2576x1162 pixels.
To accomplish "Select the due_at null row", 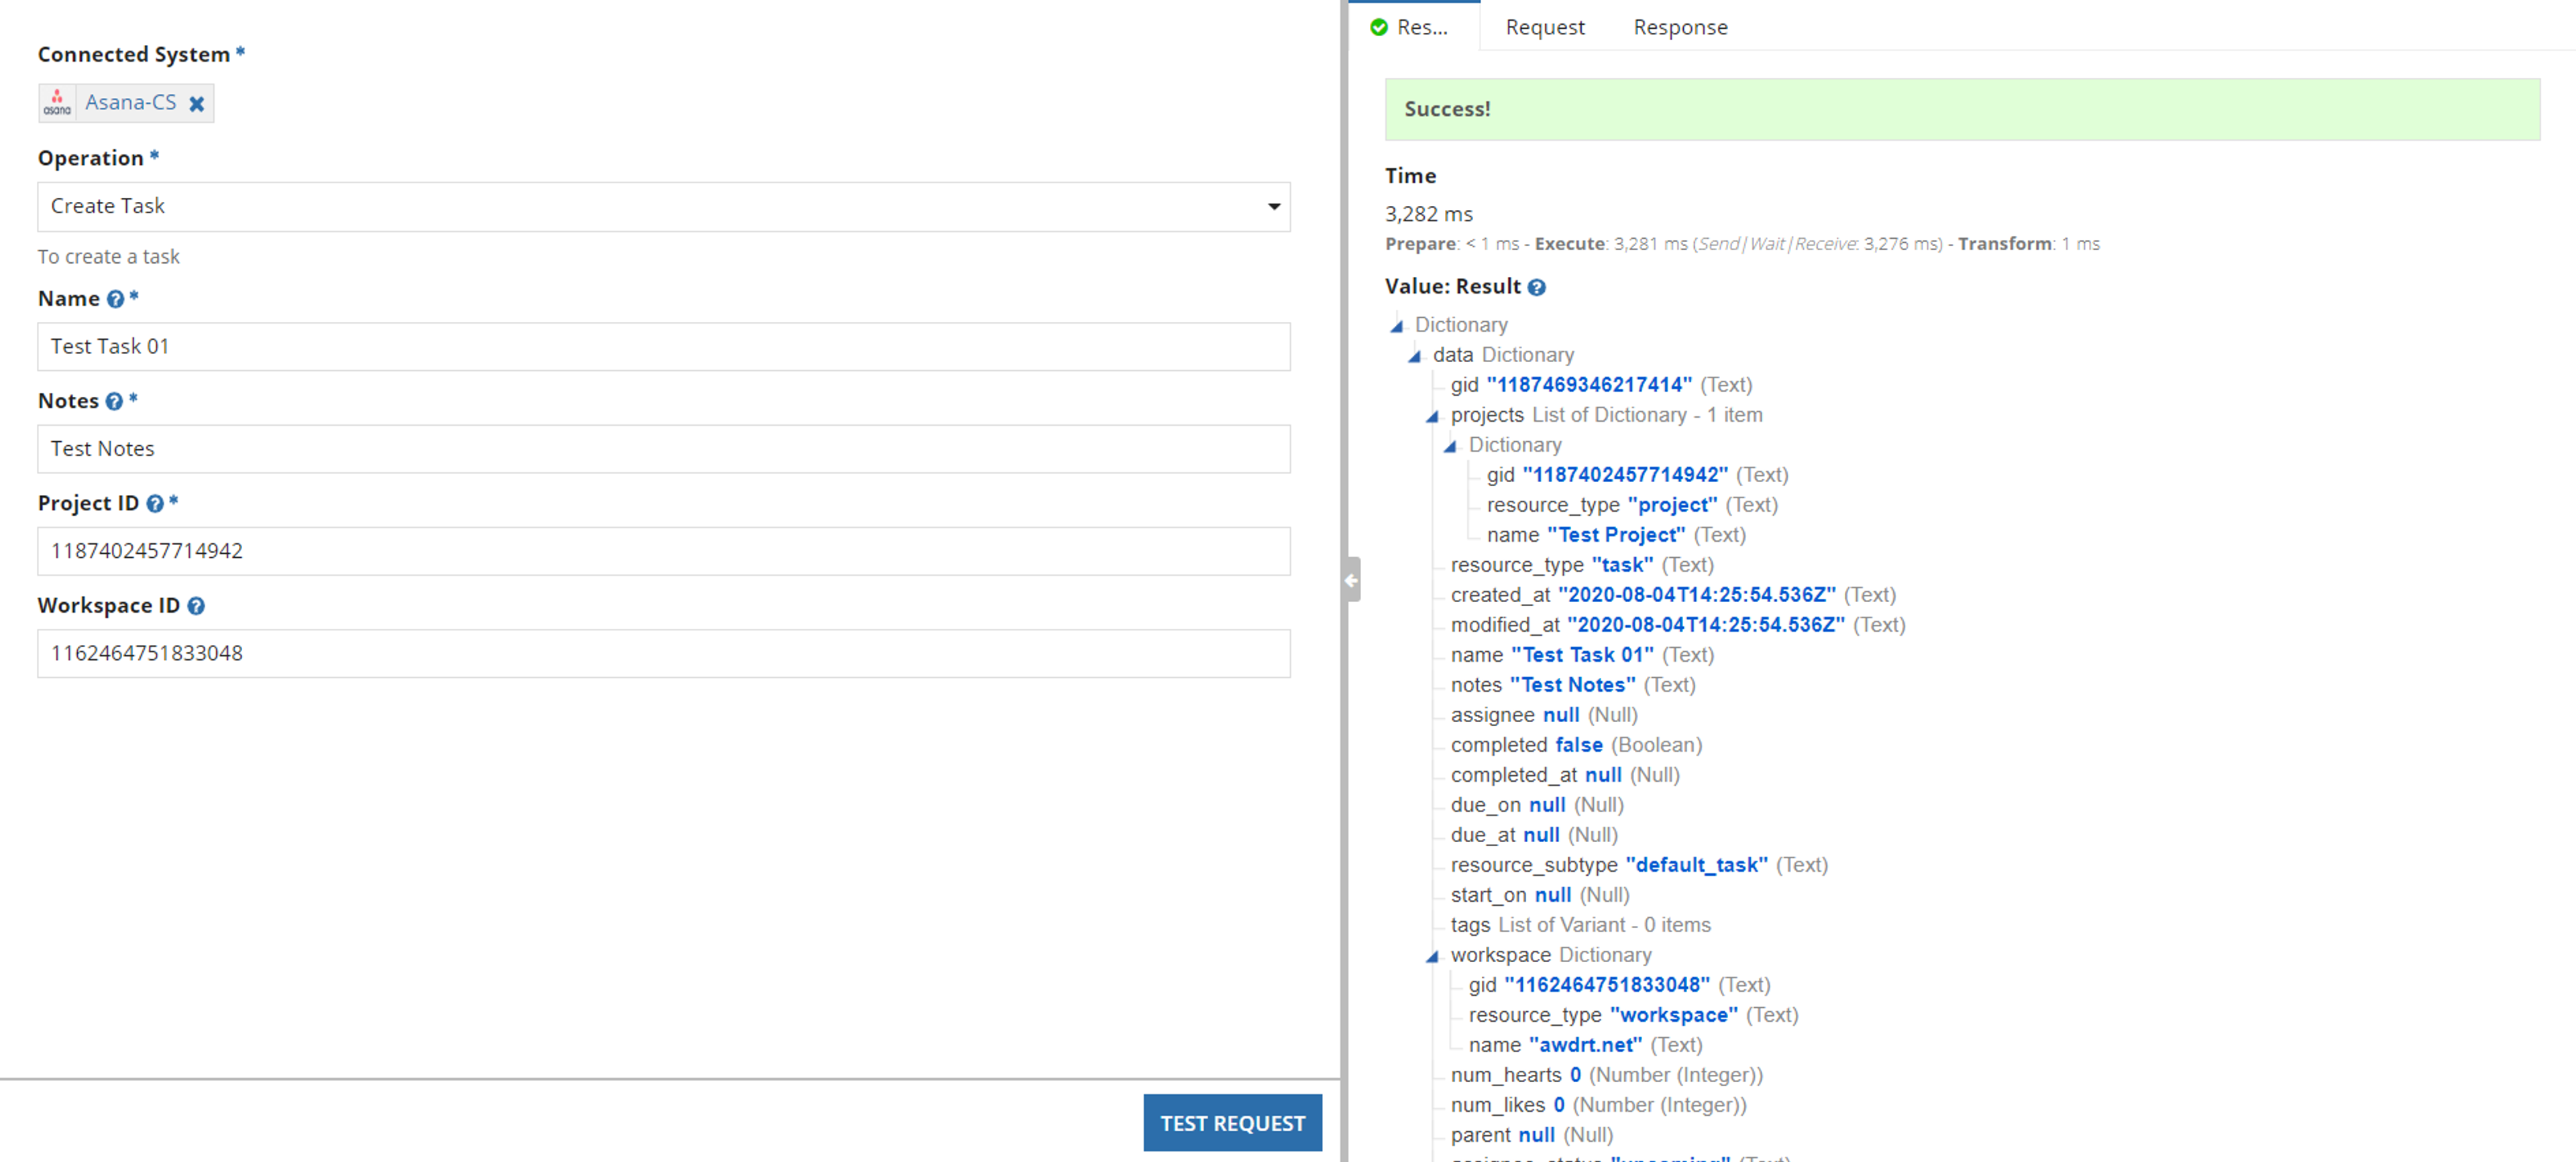I will pyautogui.click(x=1534, y=834).
